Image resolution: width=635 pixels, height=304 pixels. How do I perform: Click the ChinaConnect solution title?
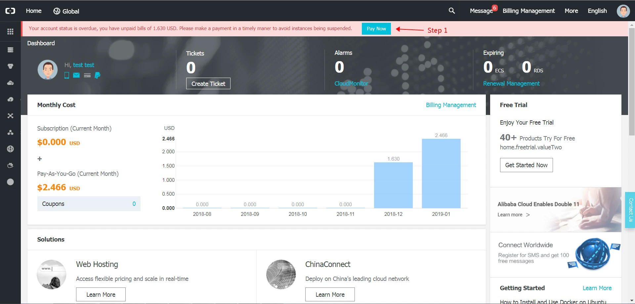pos(328,264)
